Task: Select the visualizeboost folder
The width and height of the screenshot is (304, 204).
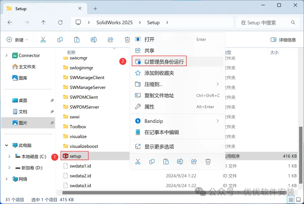Action: point(81,146)
